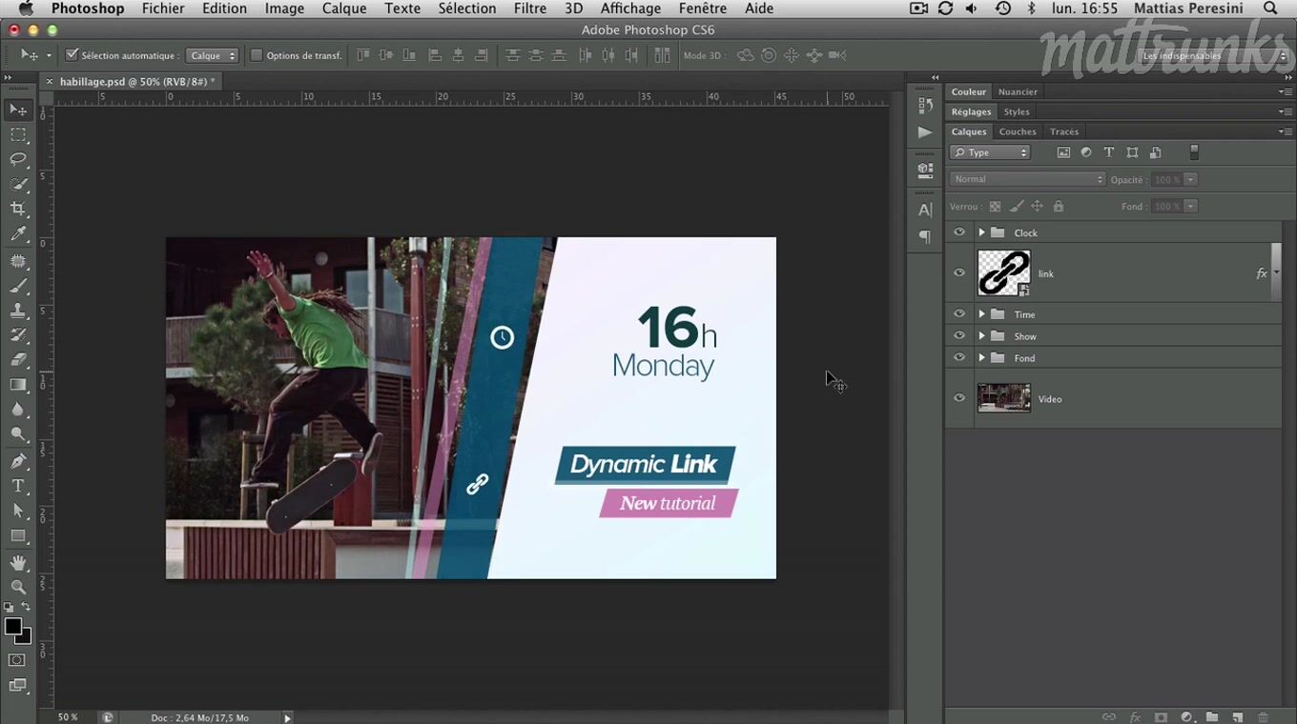Open the Filtre menu
1297x724 pixels.
click(x=530, y=9)
